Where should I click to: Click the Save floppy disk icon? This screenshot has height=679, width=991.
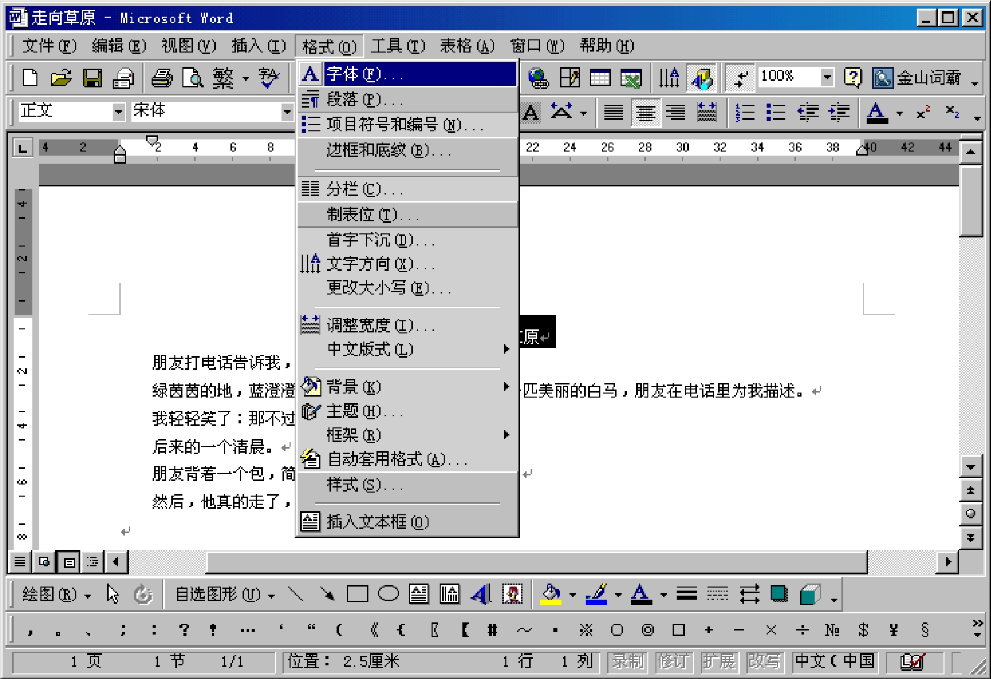[92, 78]
